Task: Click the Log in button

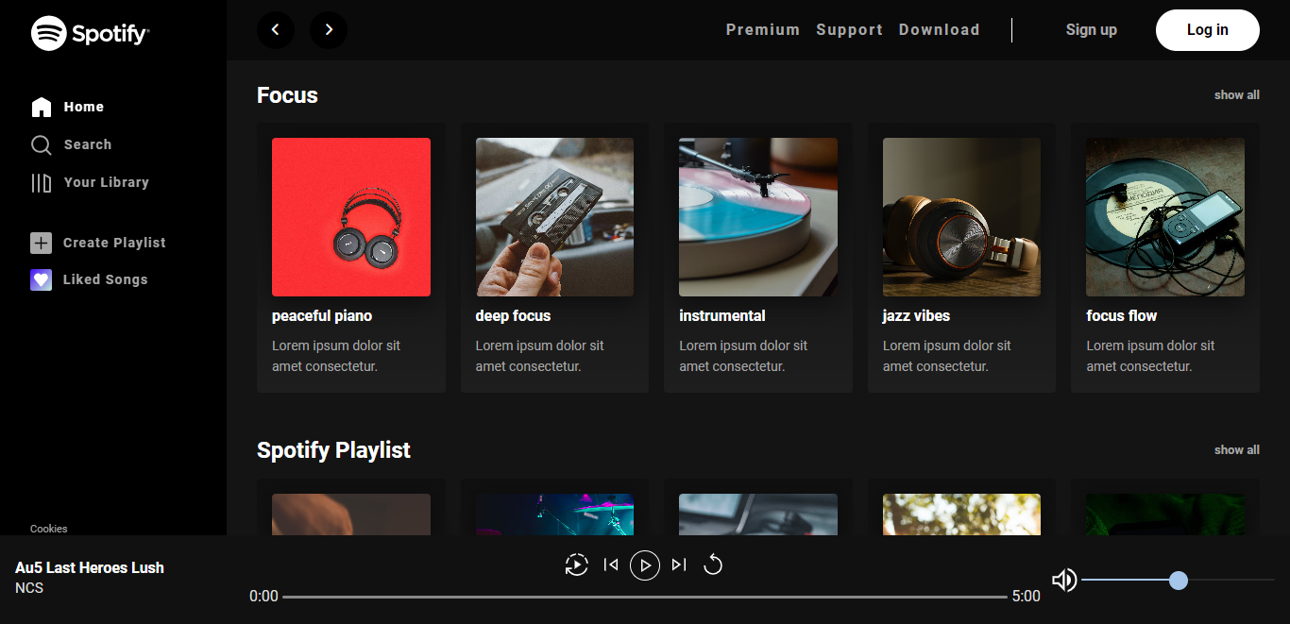Action: tap(1208, 29)
